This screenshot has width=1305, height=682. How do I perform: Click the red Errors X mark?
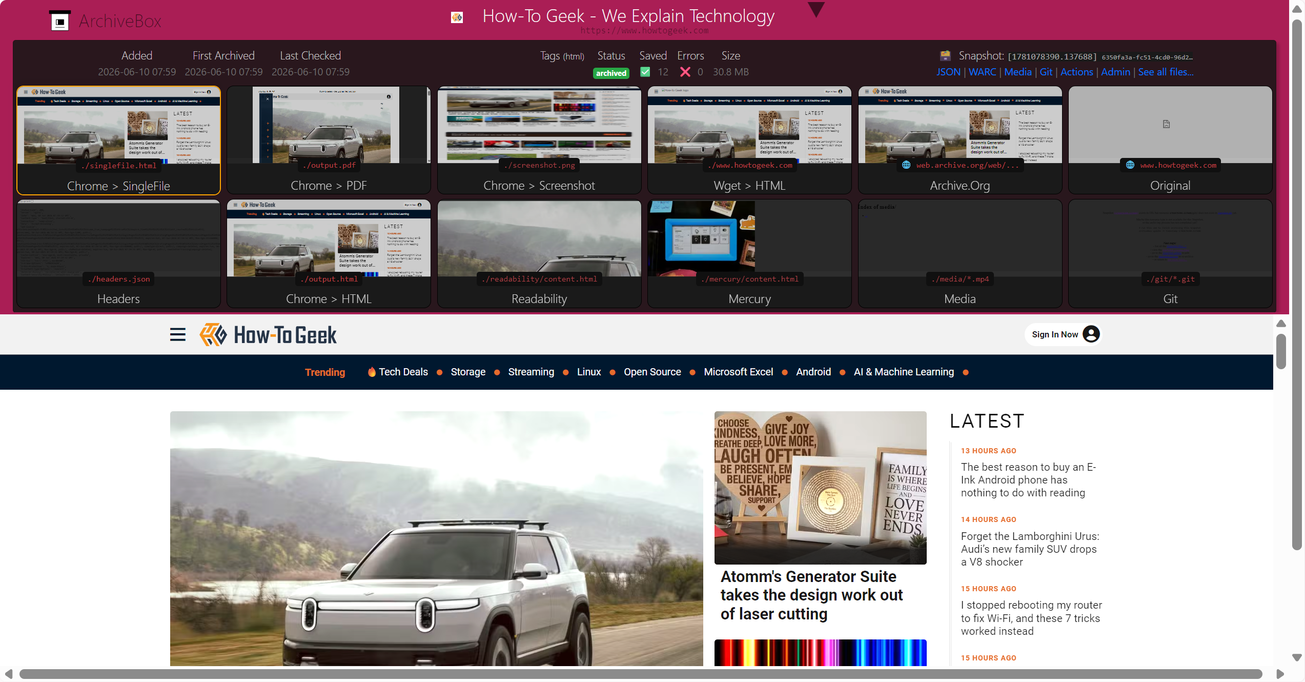(x=685, y=72)
